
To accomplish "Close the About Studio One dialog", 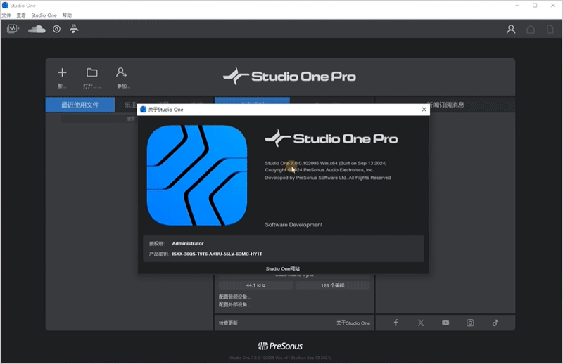I will 424,110.
